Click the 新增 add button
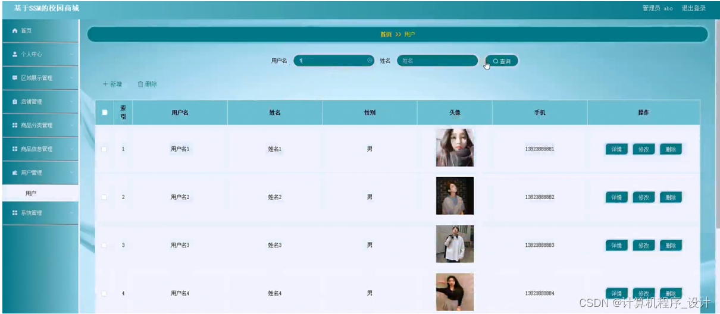 pyautogui.click(x=112, y=84)
